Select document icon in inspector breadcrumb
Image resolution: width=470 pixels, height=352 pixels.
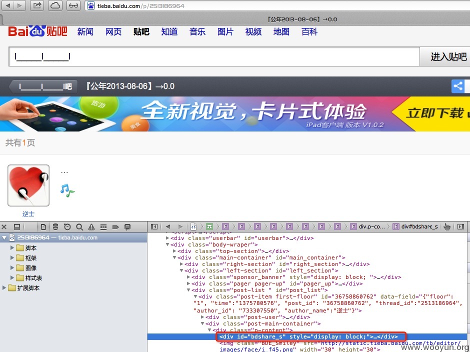193,226
